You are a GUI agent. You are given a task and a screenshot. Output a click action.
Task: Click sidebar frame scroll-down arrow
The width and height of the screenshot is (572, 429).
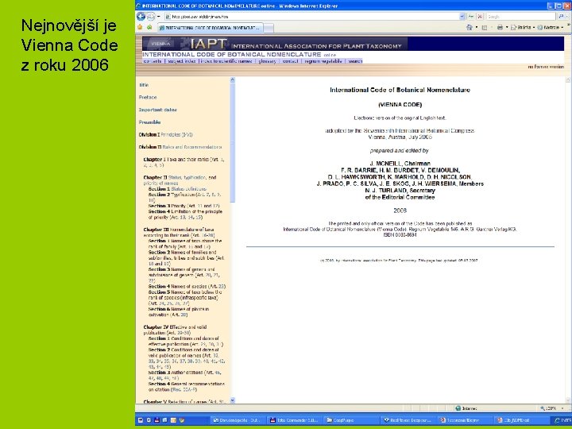(232, 400)
